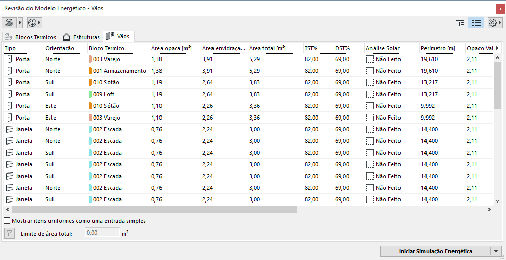Click door icon in first Porta row
The height and width of the screenshot is (260, 506).
[9, 59]
